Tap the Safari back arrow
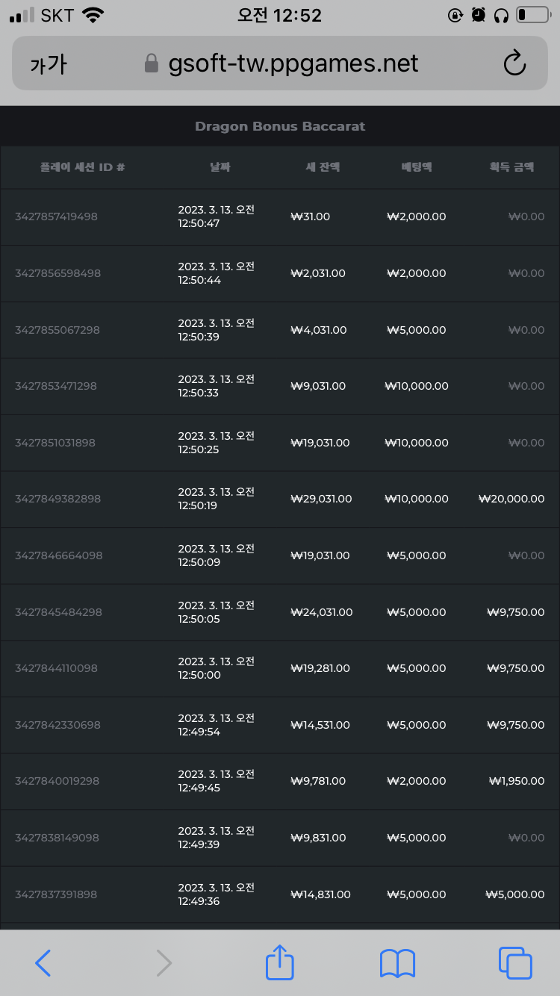This screenshot has height=996, width=560. (x=43, y=963)
